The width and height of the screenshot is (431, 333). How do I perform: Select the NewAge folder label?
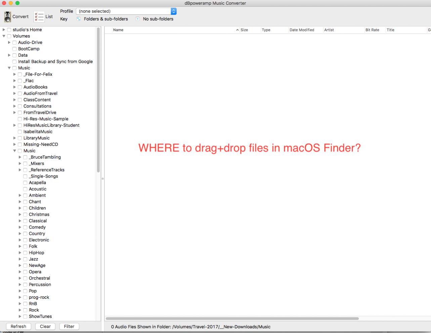coord(37,266)
